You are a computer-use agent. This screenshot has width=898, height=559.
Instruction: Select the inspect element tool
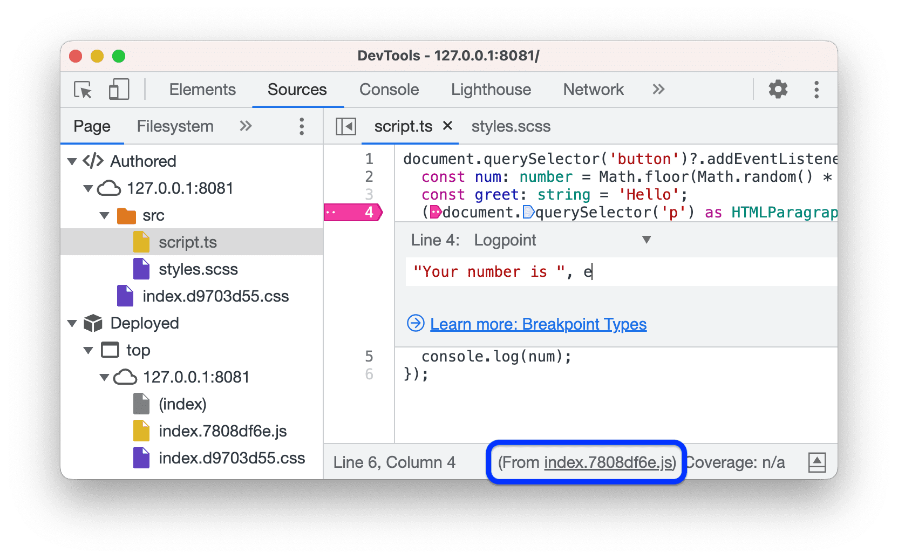[81, 90]
